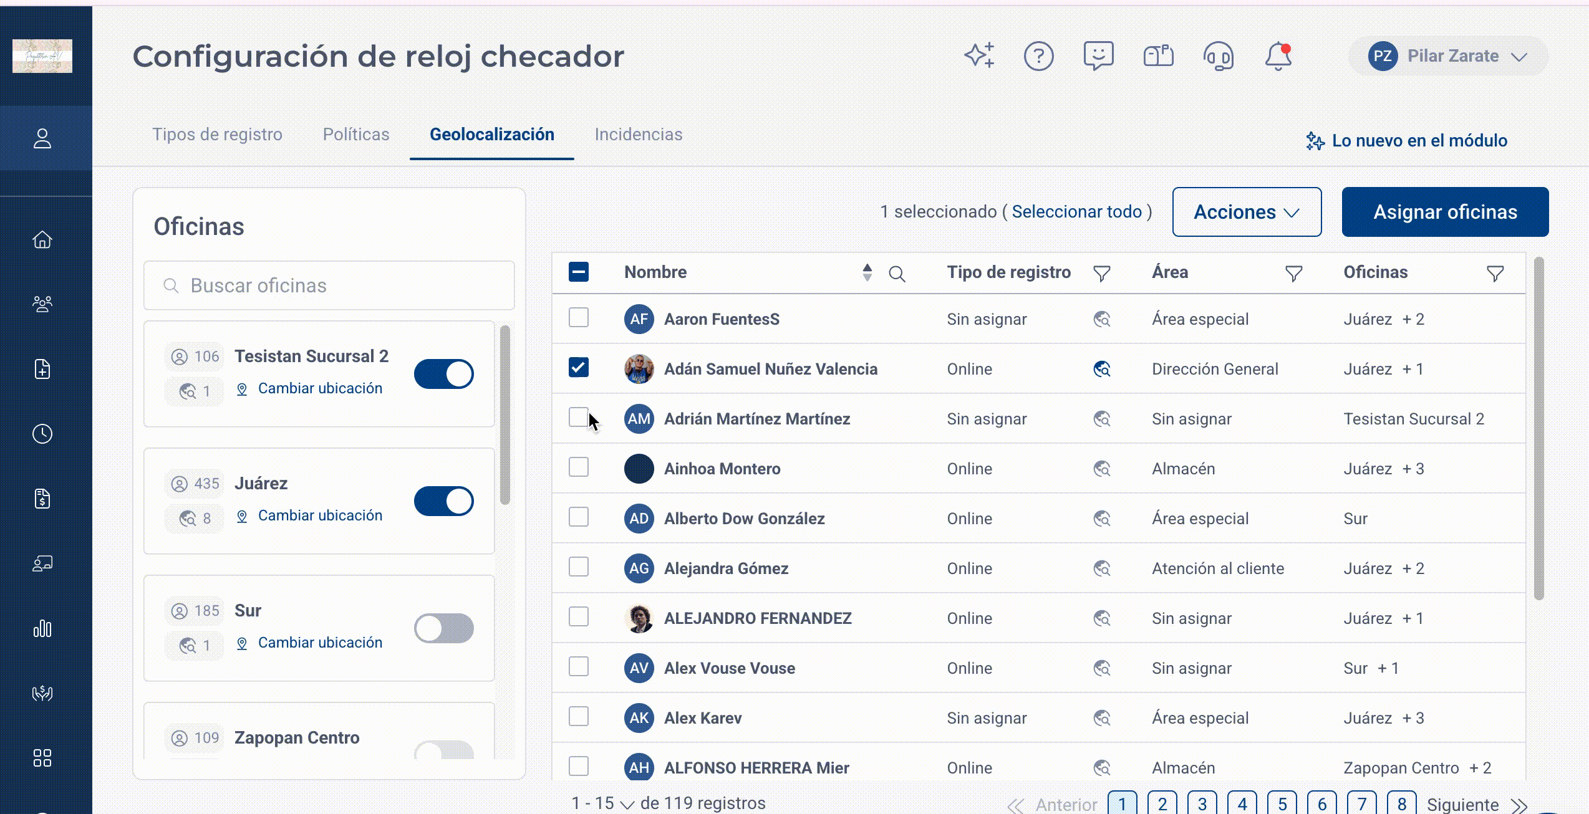Open the mailbox icon in header

tap(1159, 56)
